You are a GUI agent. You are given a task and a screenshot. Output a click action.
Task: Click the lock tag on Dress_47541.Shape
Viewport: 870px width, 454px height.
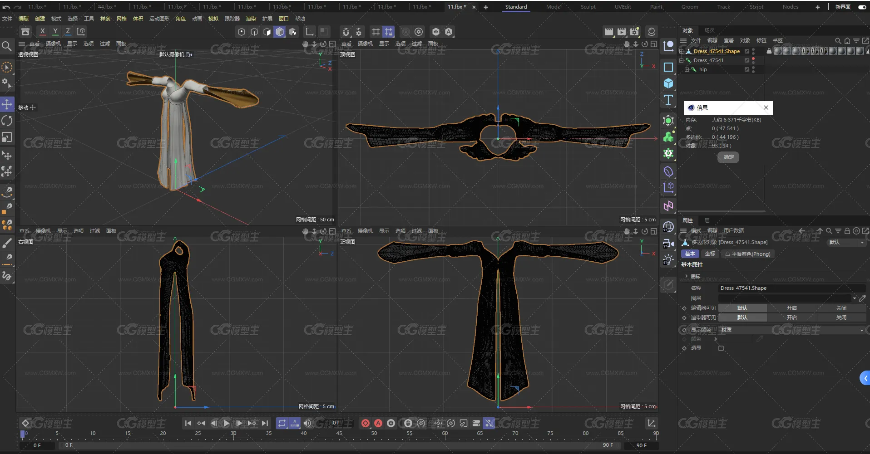[769, 51]
